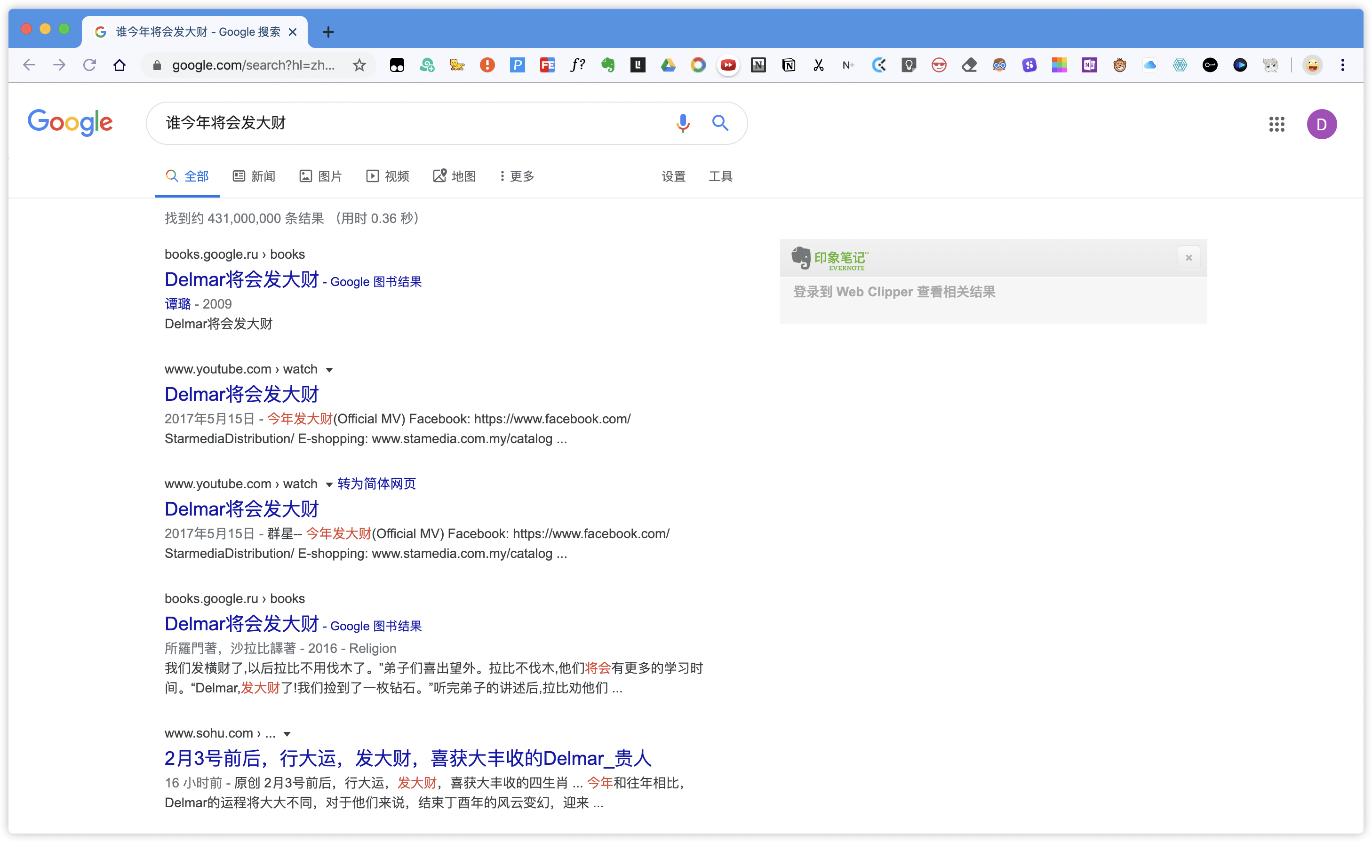
Task: Click the black L extension icon
Action: (x=638, y=65)
